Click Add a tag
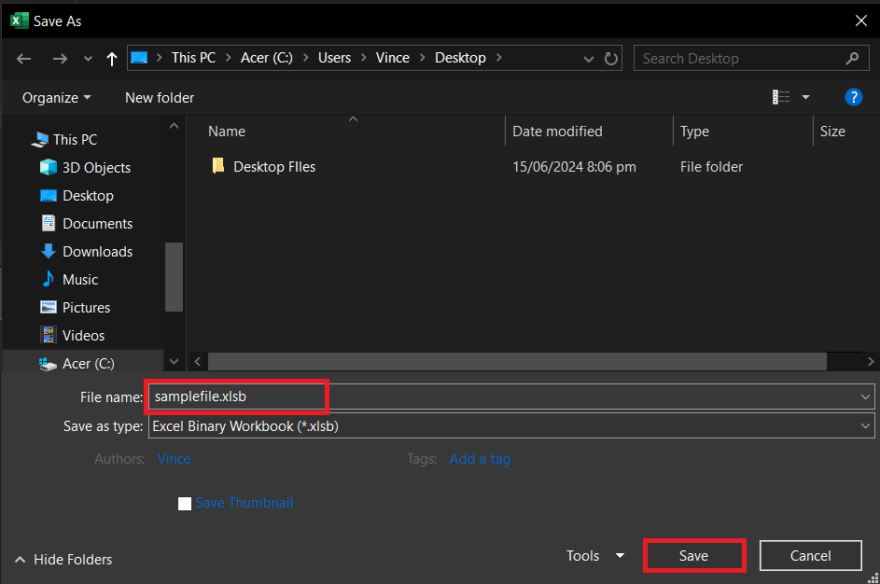 tap(480, 459)
